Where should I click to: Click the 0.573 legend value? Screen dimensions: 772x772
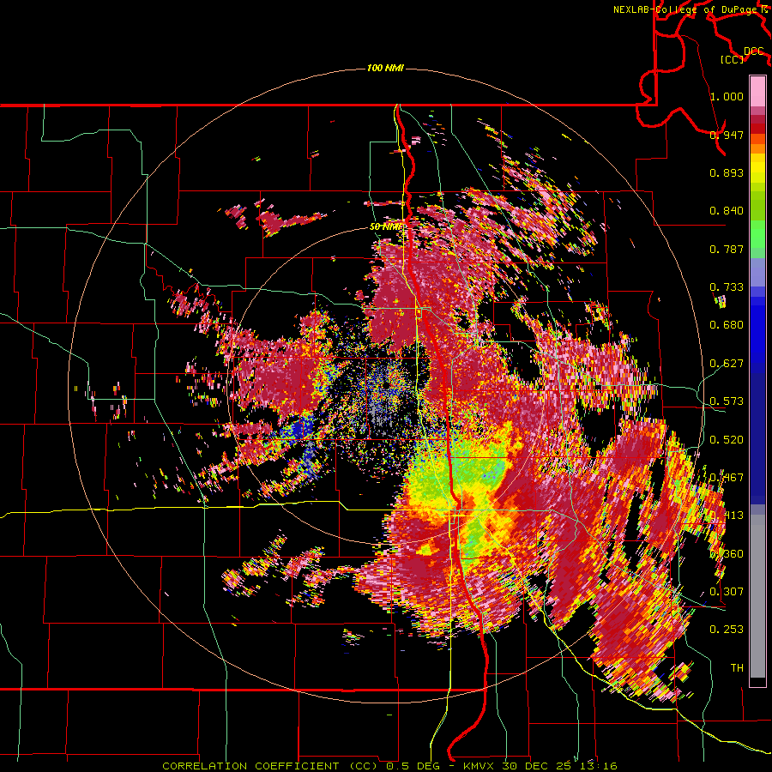[727, 401]
